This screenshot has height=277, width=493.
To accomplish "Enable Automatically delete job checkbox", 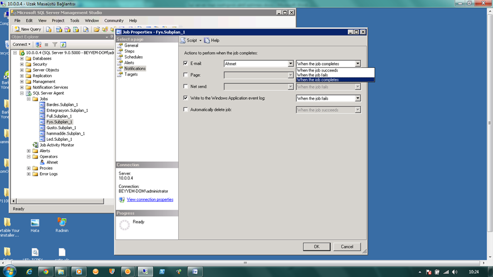I will [x=186, y=110].
